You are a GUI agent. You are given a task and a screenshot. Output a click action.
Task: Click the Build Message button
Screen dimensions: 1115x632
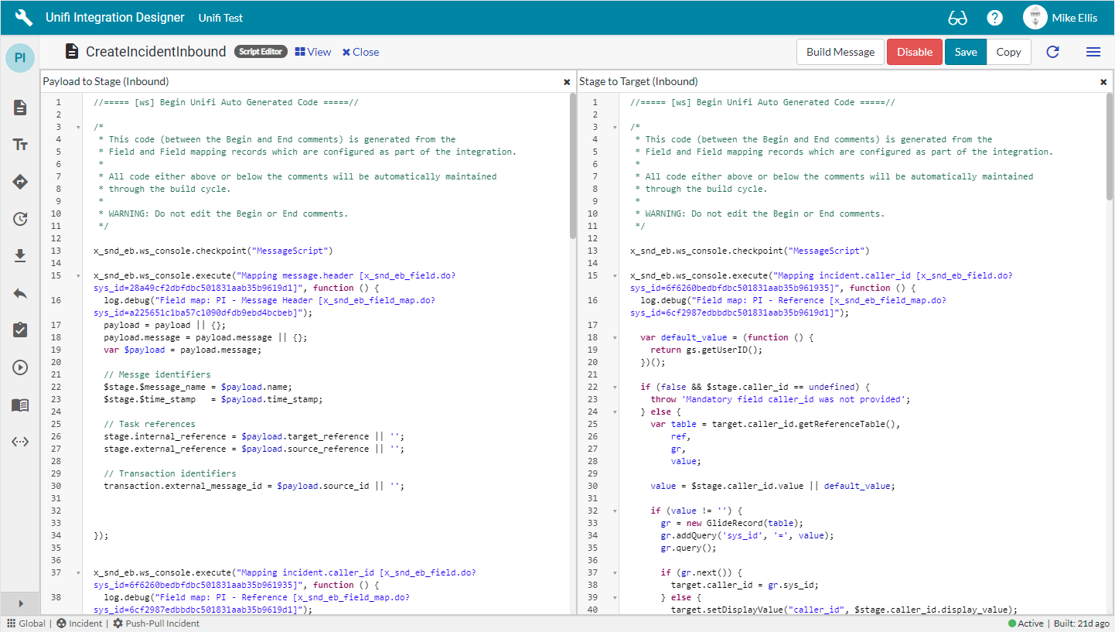(x=840, y=52)
